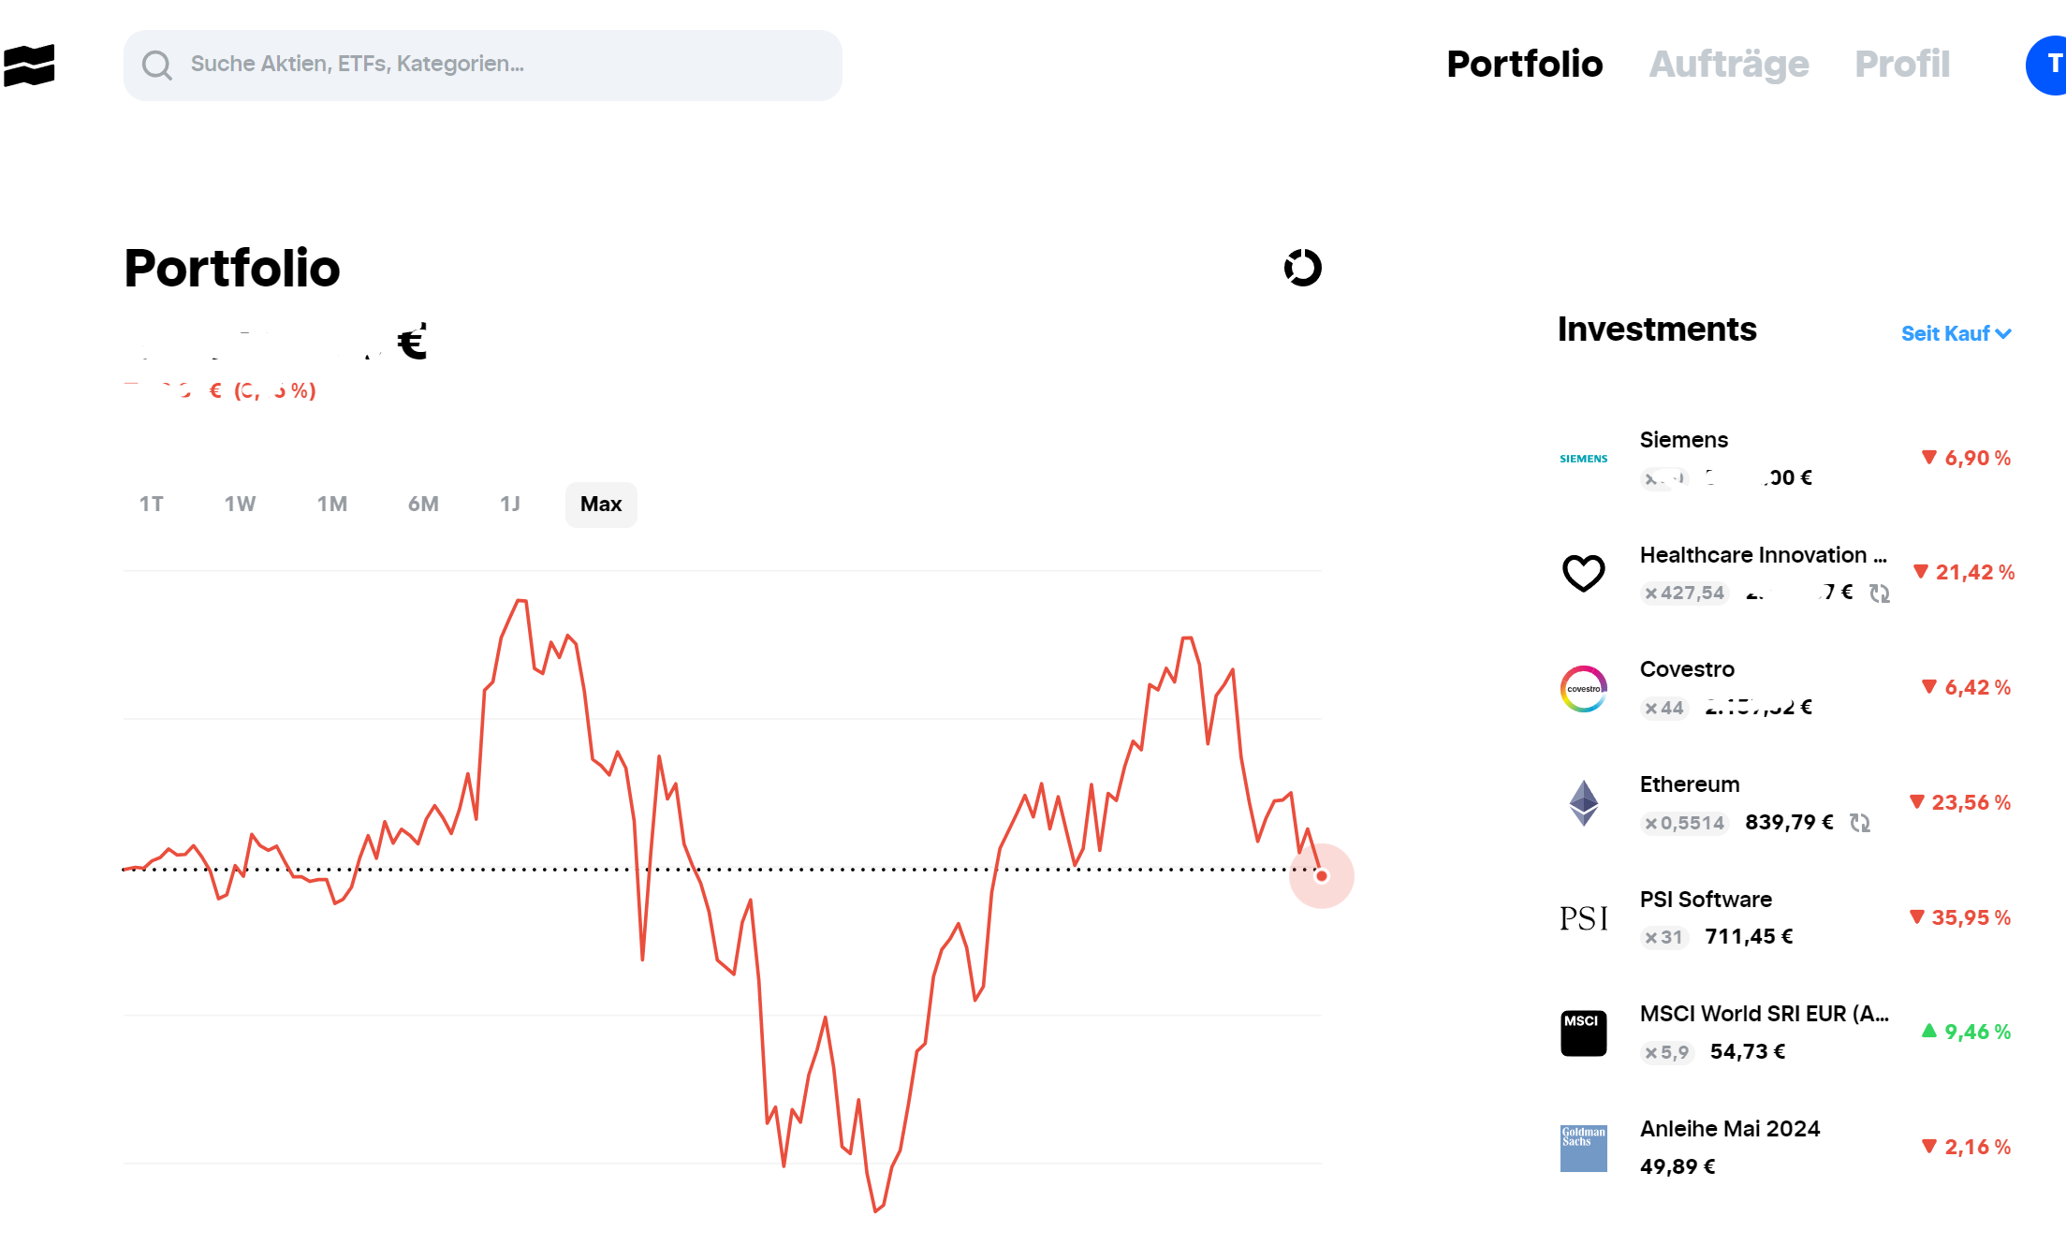This screenshot has height=1260, width=2066.
Task: Click the Trade Republic logo icon
Action: 29,66
